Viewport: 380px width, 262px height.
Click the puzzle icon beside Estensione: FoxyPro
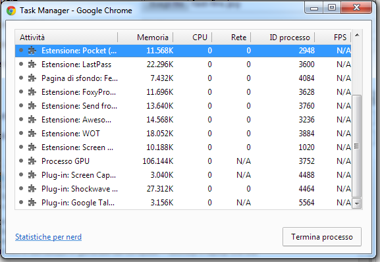(32, 92)
